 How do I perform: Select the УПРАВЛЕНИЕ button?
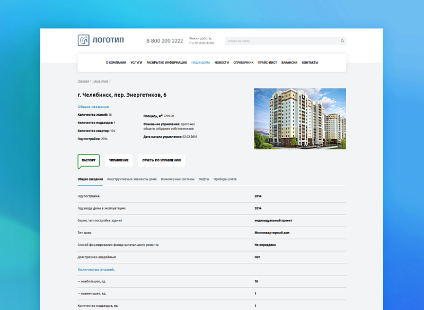119,160
